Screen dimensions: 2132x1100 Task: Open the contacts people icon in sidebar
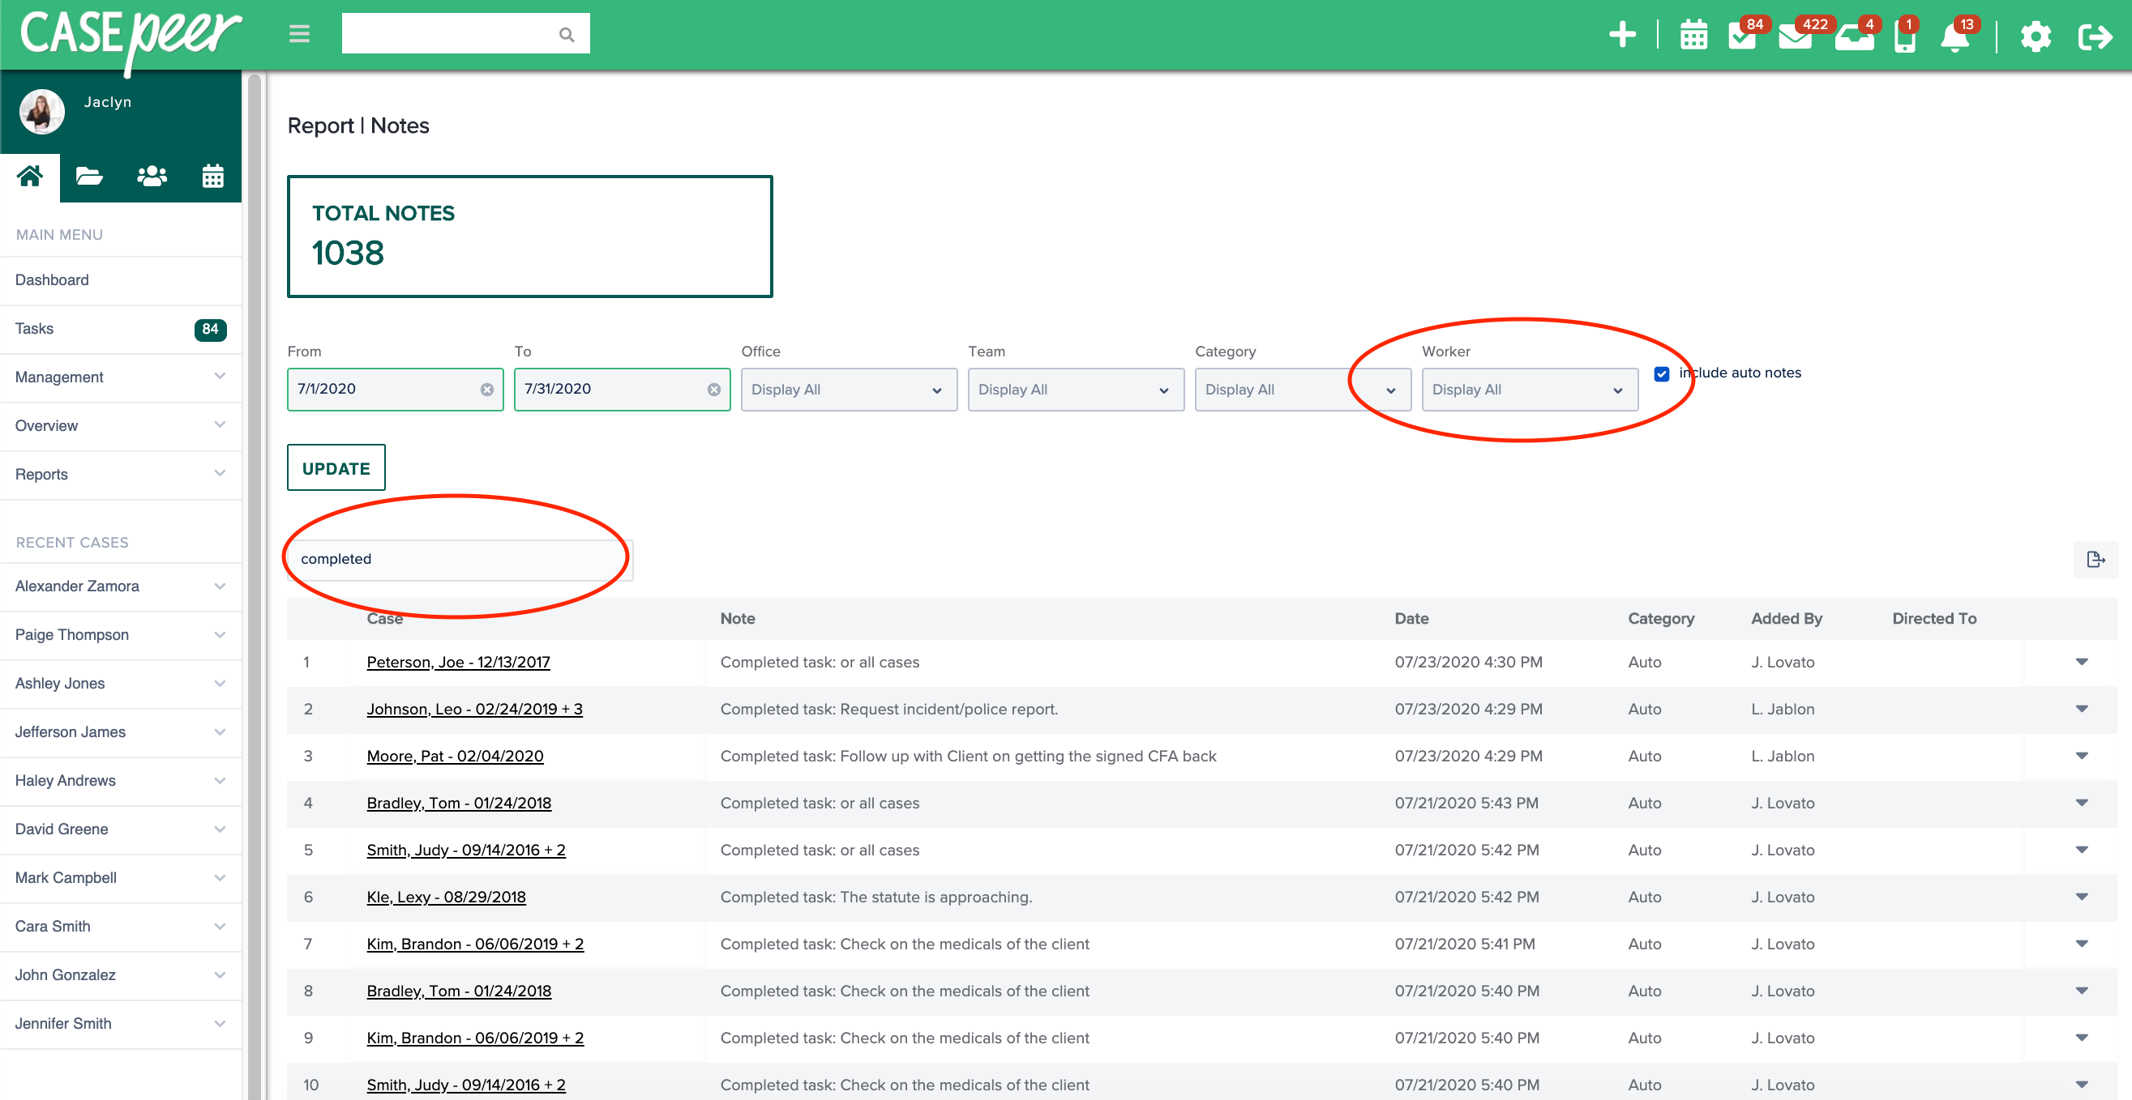tap(151, 176)
